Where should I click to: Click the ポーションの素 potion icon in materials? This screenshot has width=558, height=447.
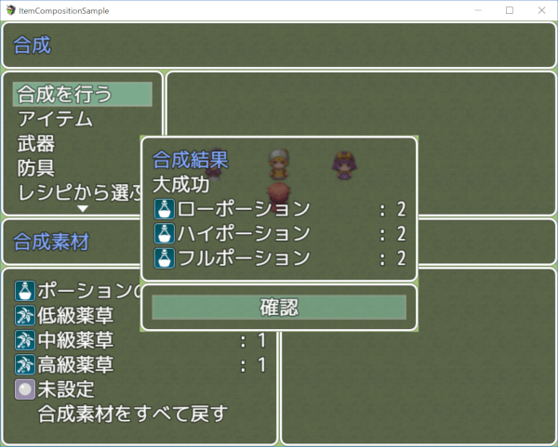coord(25,291)
